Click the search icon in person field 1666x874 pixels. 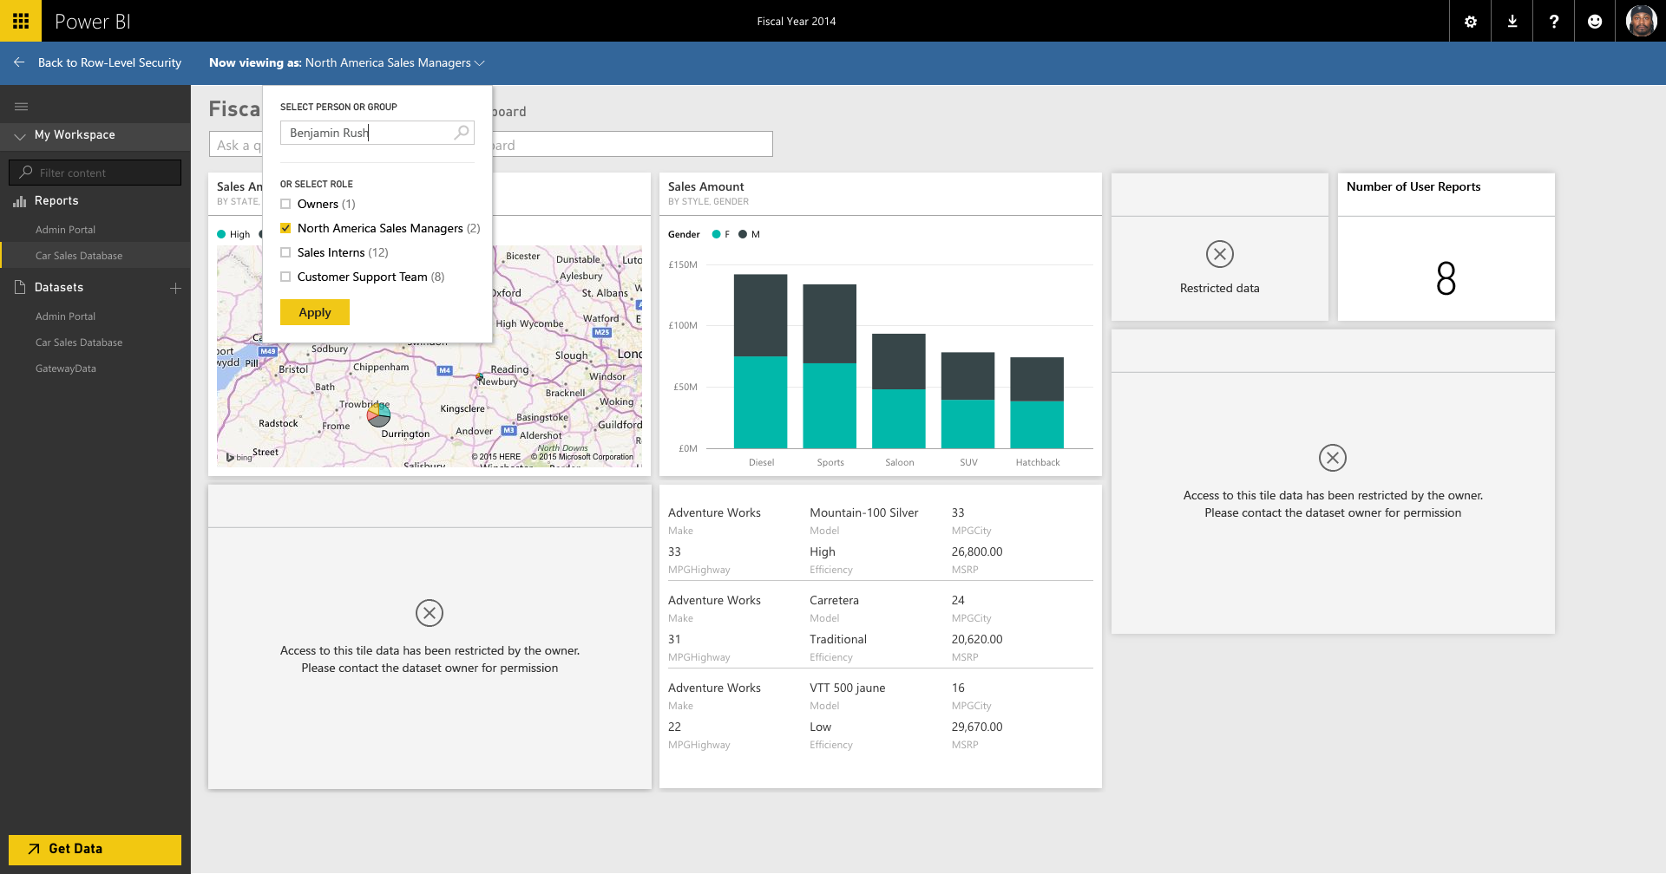[x=462, y=133]
